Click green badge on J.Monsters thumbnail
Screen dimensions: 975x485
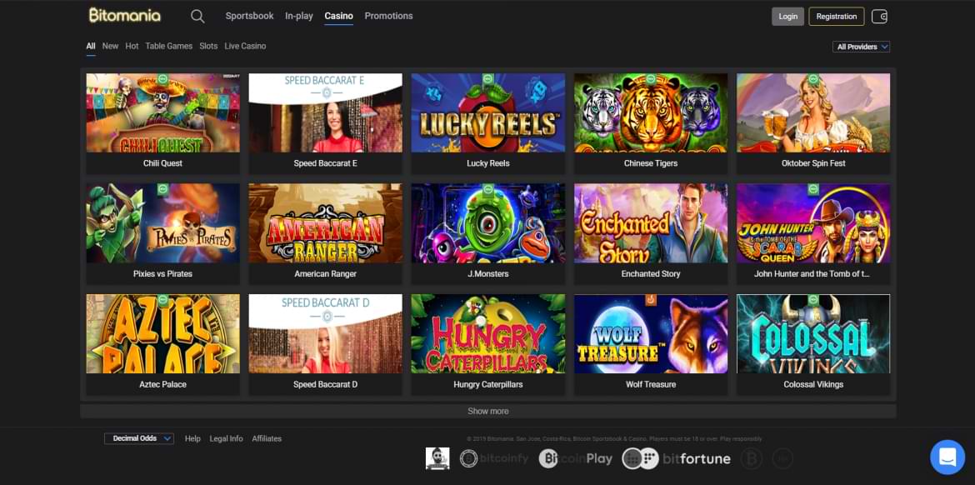click(488, 189)
